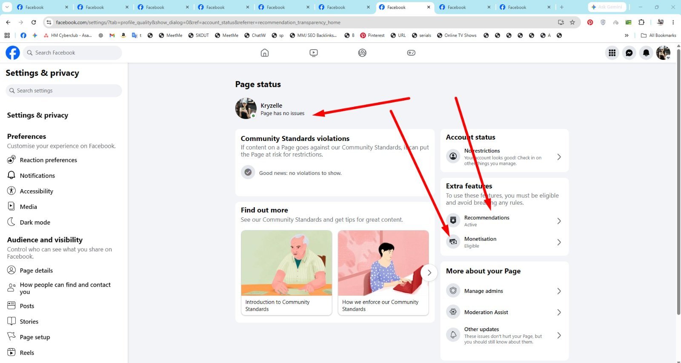Reload the page

[34, 22]
